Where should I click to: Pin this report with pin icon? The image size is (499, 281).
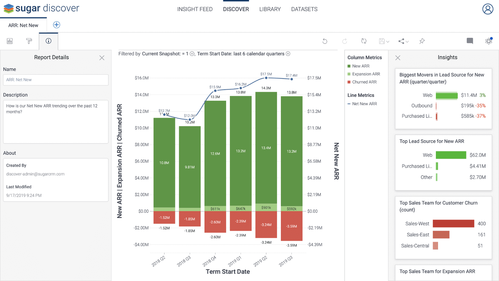(x=422, y=41)
